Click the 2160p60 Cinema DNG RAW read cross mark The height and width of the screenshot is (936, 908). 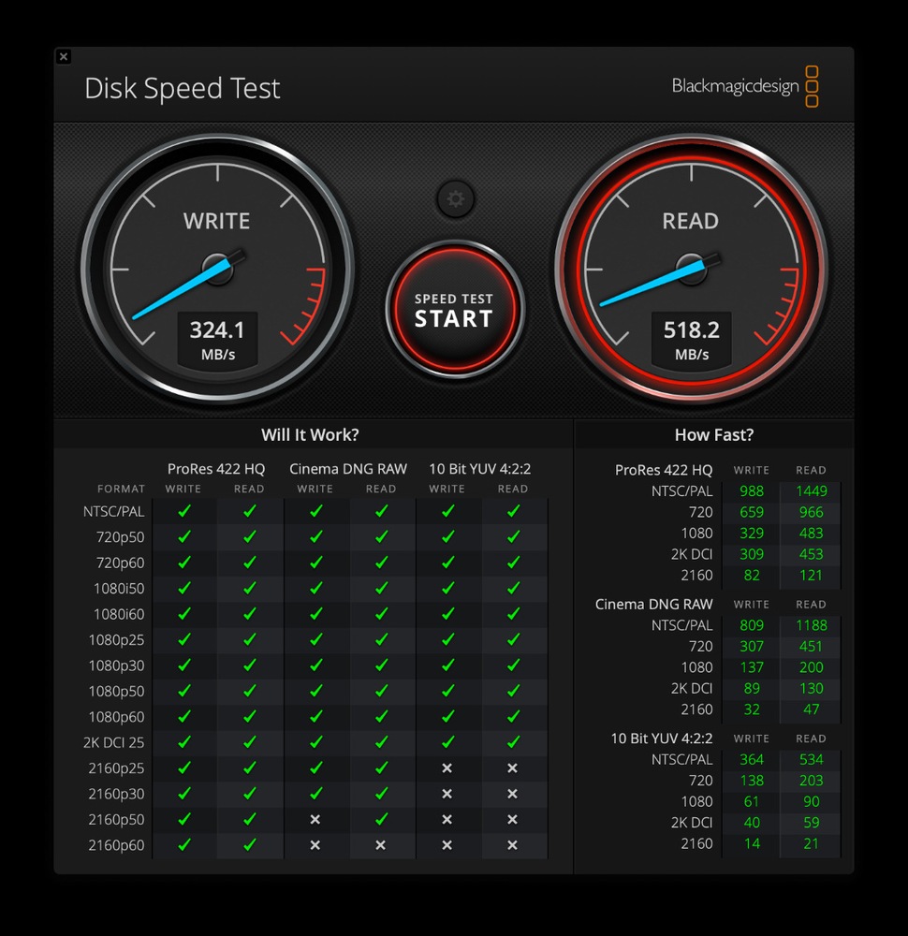[381, 845]
